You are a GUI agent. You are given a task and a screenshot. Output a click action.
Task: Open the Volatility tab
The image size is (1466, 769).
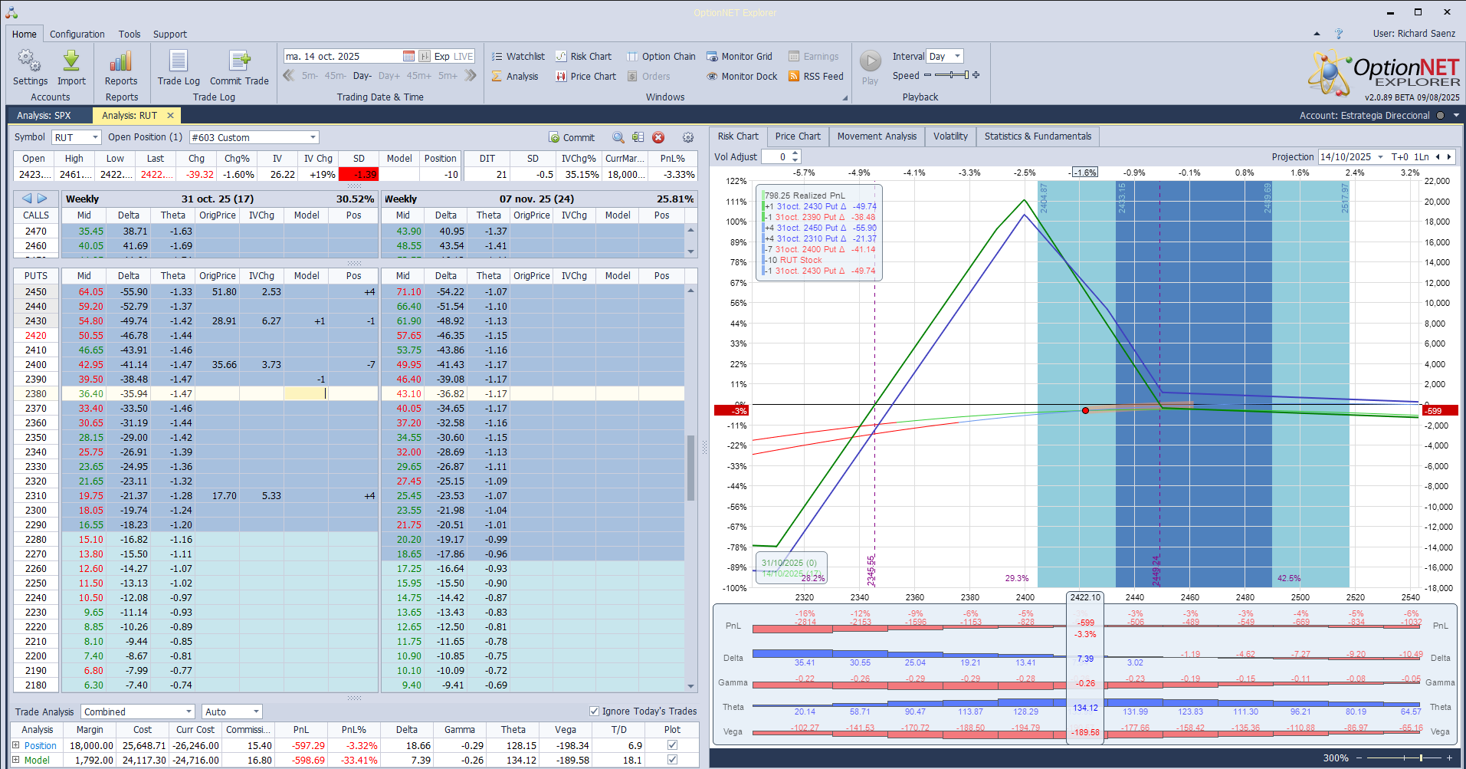(x=950, y=136)
